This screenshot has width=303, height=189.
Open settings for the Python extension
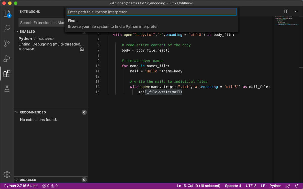pos(82,49)
